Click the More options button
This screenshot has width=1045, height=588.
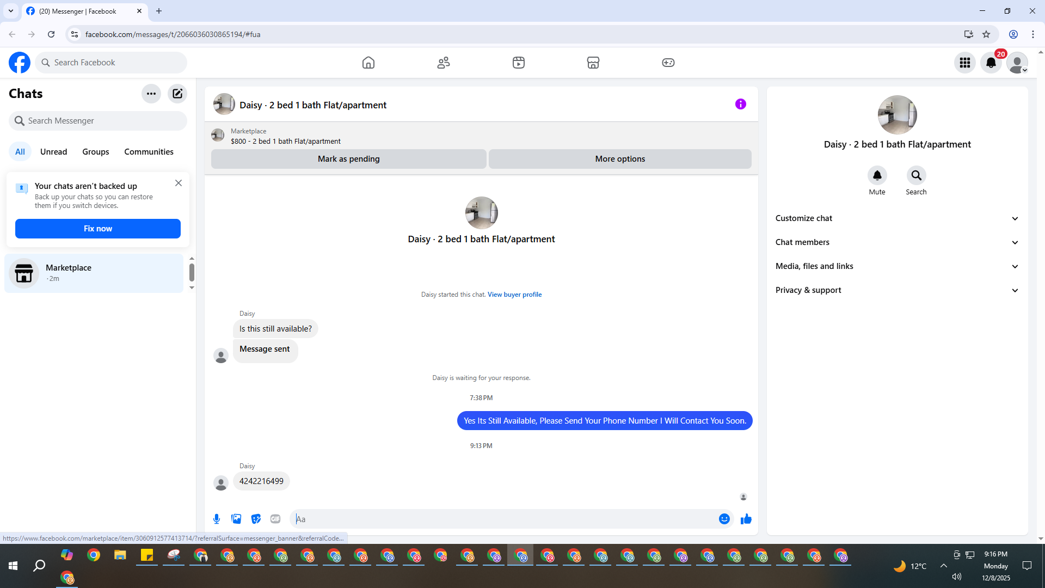tap(620, 159)
